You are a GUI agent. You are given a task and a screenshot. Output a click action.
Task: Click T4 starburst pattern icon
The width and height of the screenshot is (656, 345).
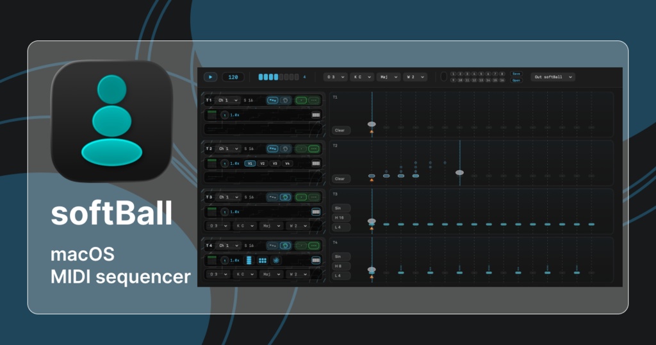(275, 260)
